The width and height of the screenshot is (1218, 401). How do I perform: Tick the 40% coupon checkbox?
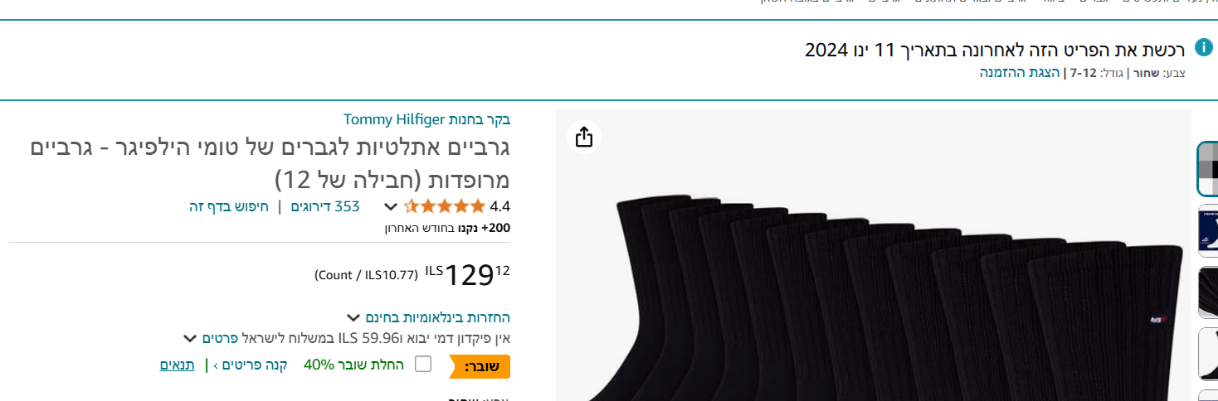(423, 364)
